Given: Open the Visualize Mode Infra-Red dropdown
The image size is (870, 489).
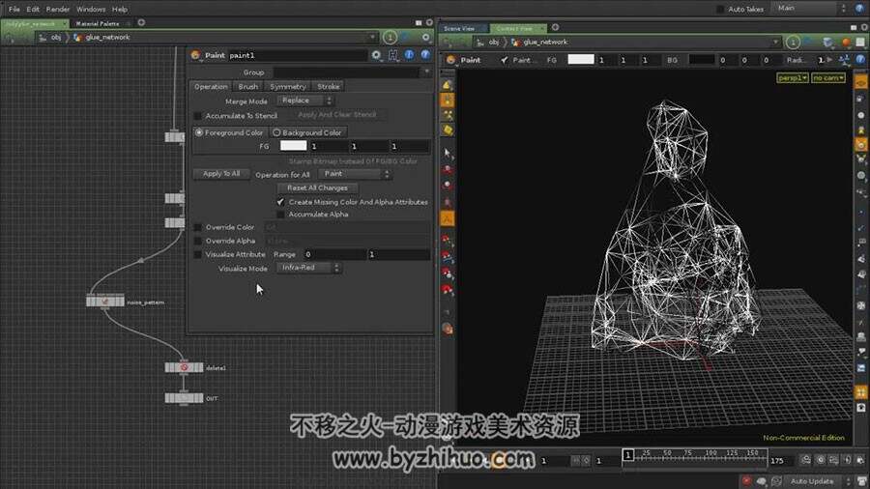Looking at the screenshot, I should click(308, 268).
